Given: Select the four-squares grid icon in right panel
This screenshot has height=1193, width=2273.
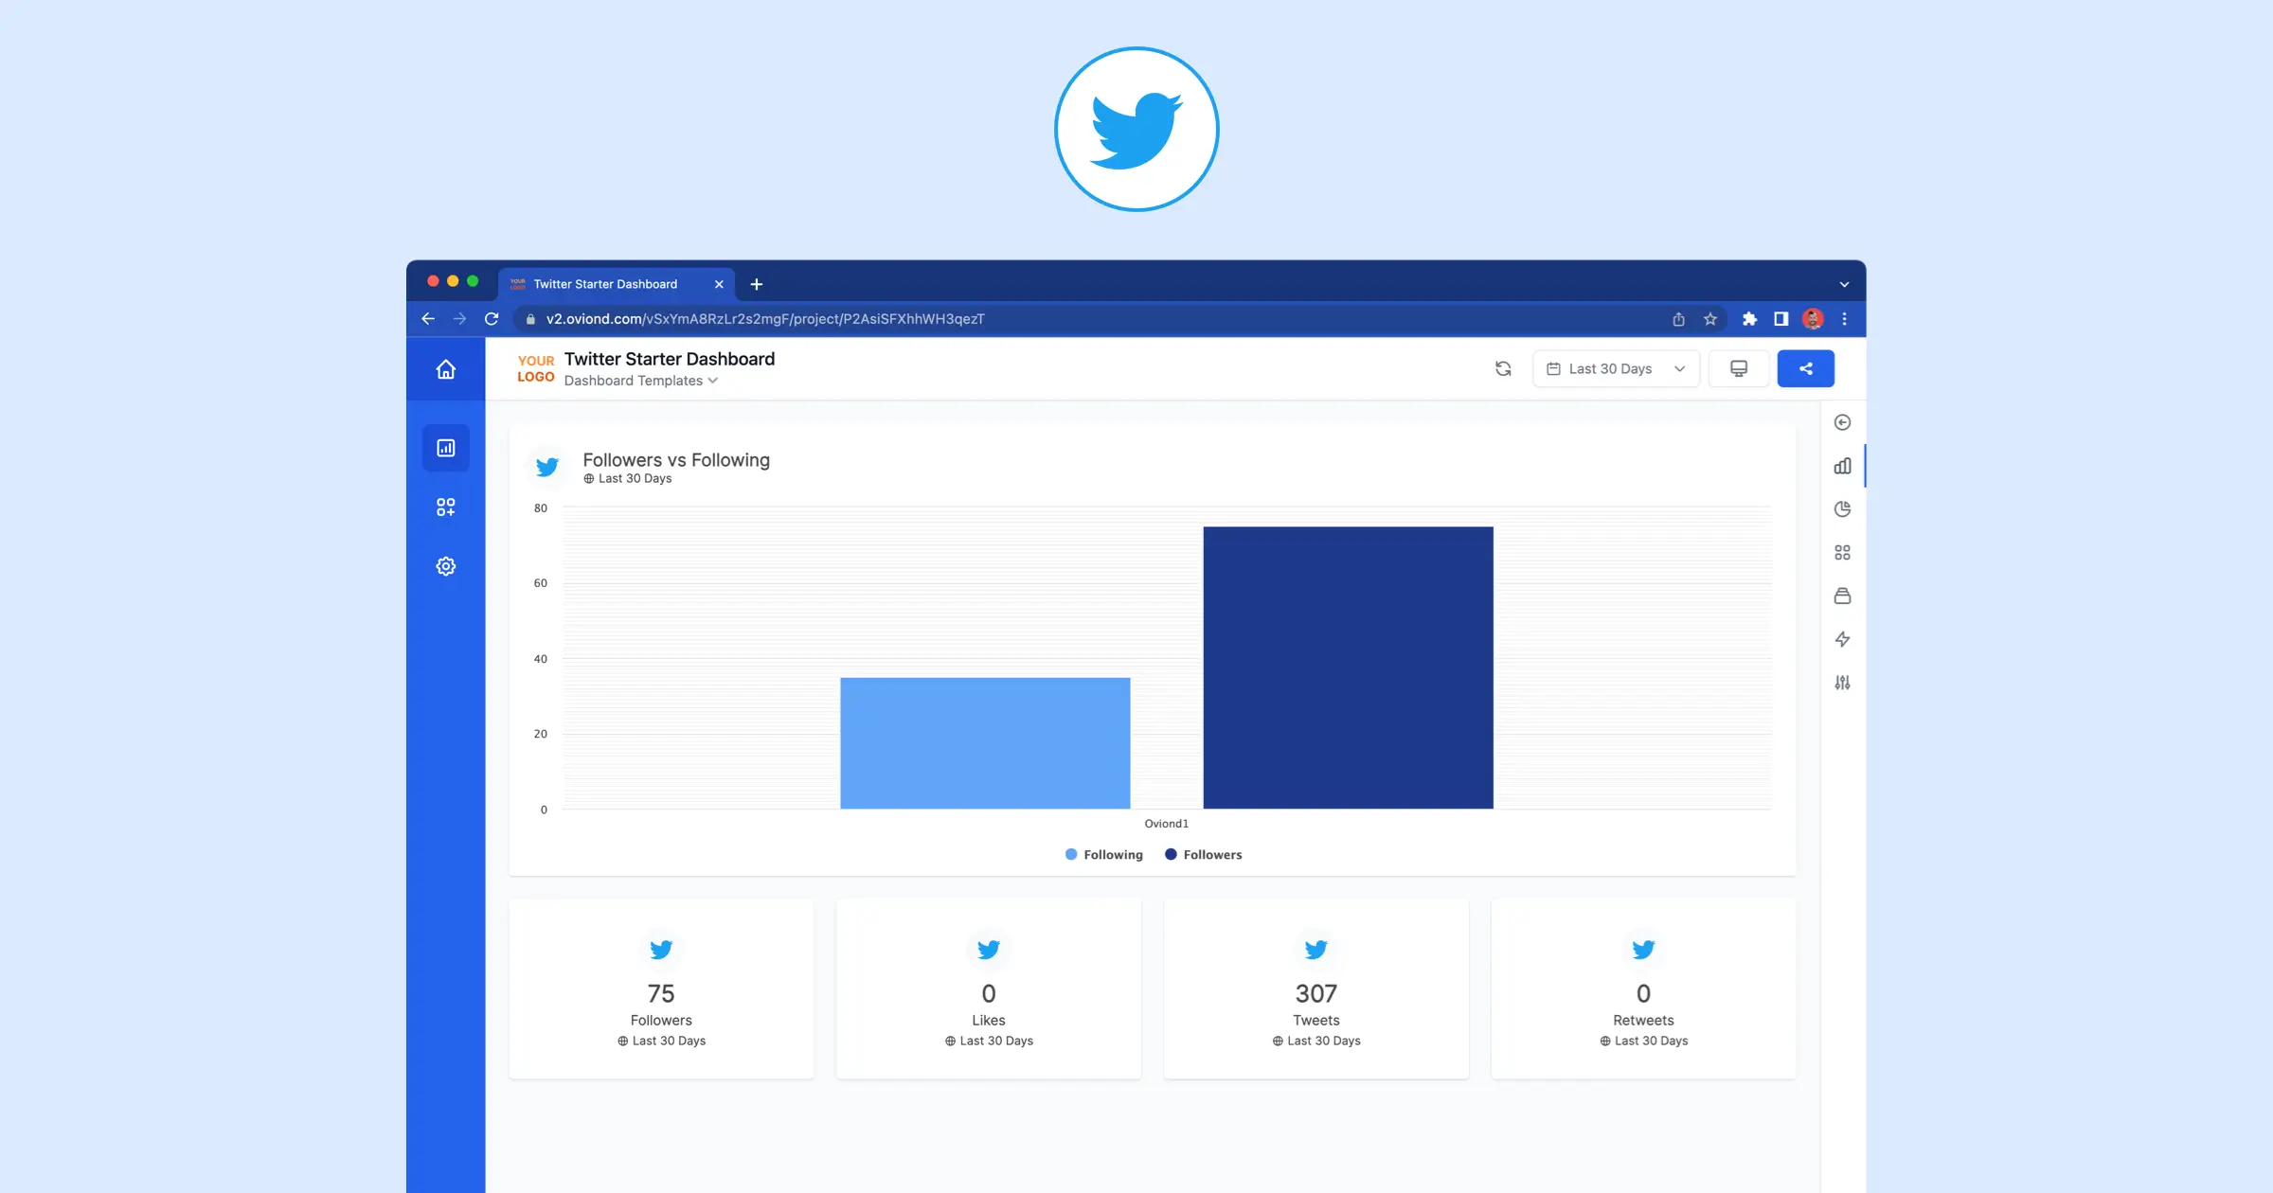Looking at the screenshot, I should pos(1842,552).
